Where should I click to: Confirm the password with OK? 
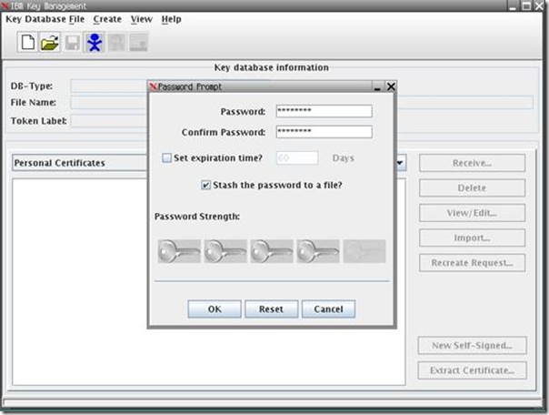(x=215, y=309)
